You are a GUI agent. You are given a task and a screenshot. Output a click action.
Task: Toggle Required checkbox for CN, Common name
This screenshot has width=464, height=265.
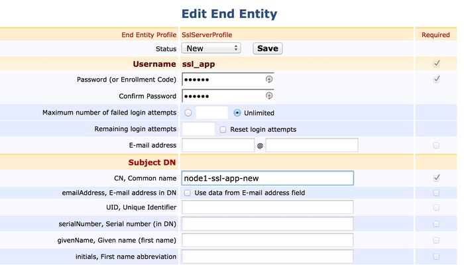[435, 178]
